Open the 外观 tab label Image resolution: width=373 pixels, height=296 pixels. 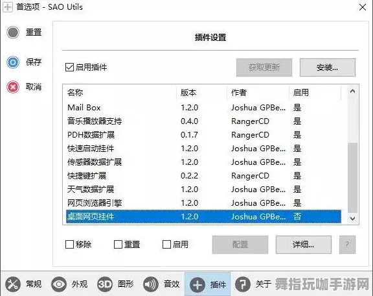click(x=80, y=284)
